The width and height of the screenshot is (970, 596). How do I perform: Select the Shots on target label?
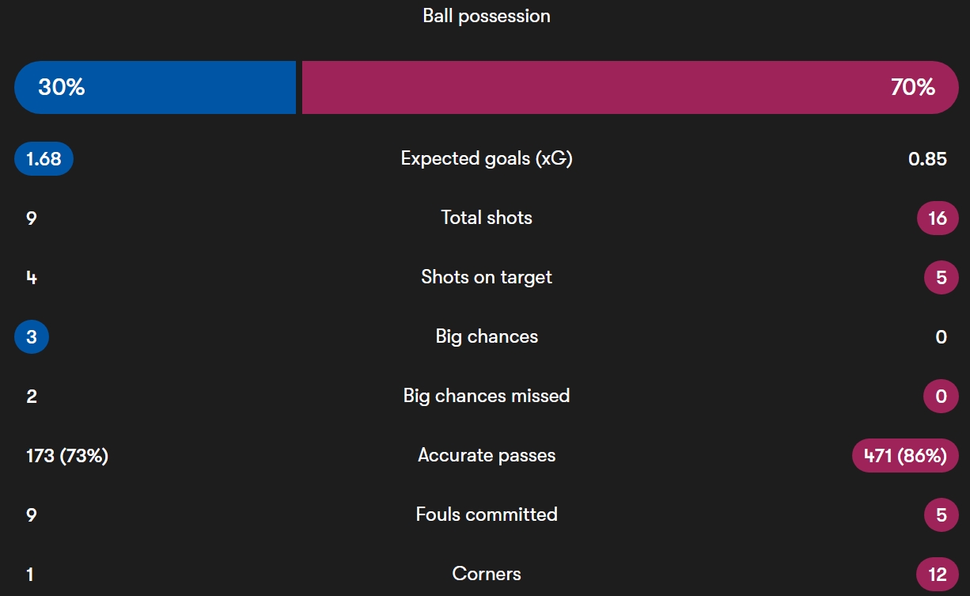coord(487,277)
